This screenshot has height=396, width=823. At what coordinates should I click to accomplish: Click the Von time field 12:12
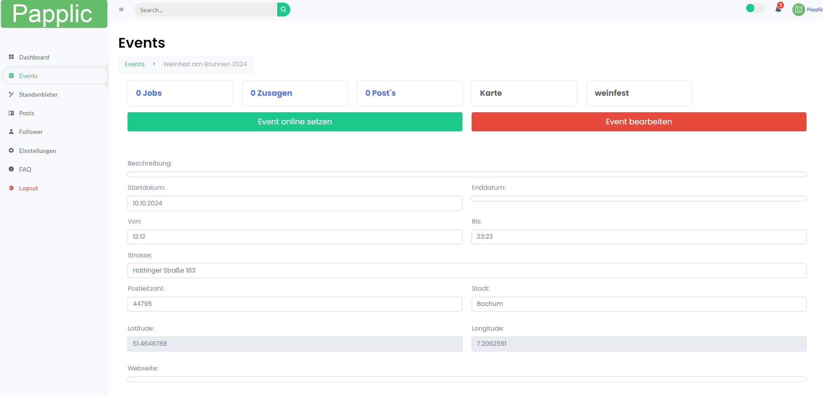click(x=295, y=237)
